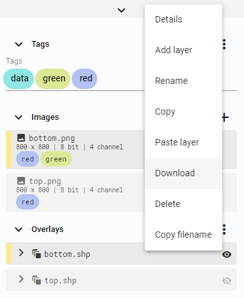Click the red tag on bottom.png
This screenshot has height=298, width=244.
pos(28,159)
